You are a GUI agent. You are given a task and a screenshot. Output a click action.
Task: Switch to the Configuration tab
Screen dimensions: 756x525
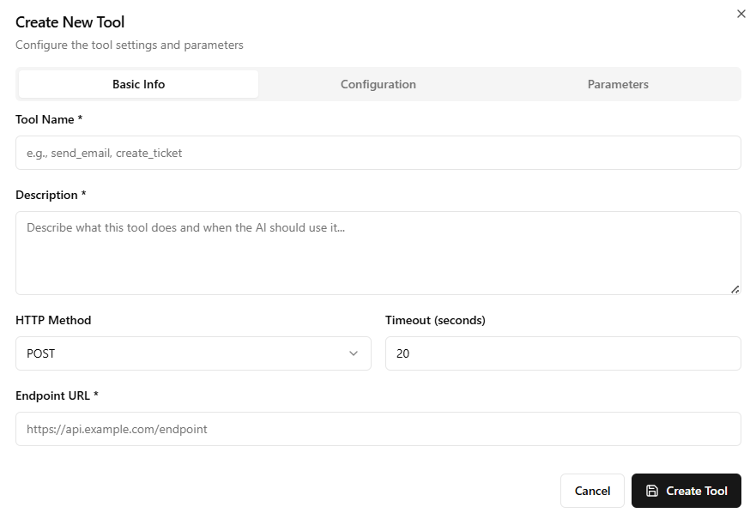click(378, 83)
